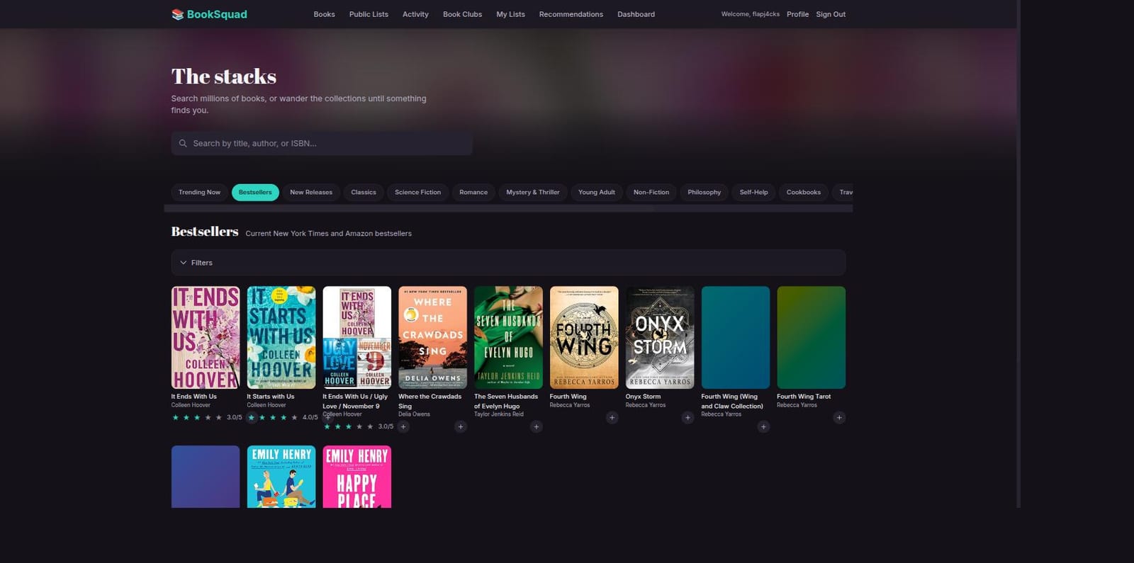Click 'The Seven Husbands of Evelyn Hugo' title text
The image size is (1134, 563).
pos(506,402)
